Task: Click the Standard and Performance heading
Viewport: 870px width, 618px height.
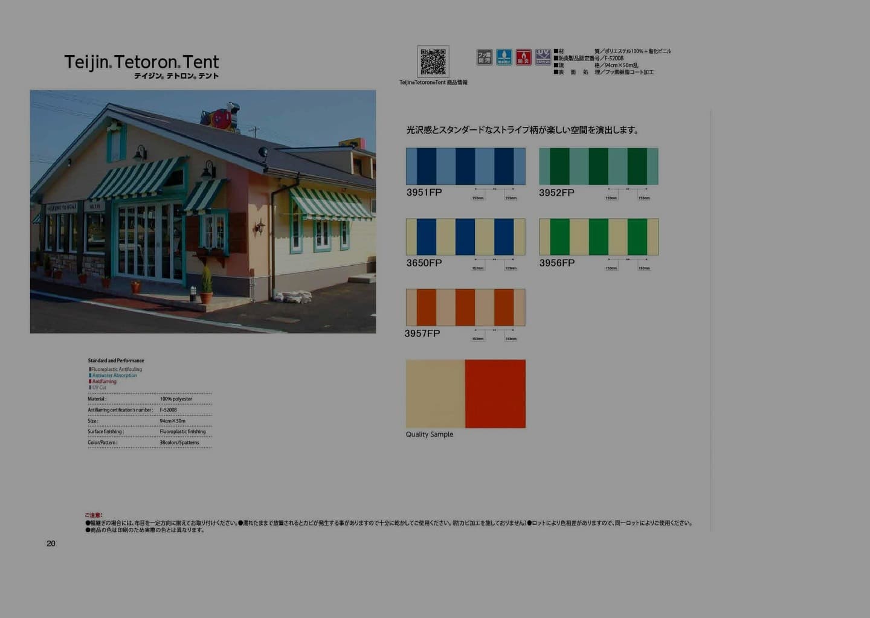Action: [116, 361]
